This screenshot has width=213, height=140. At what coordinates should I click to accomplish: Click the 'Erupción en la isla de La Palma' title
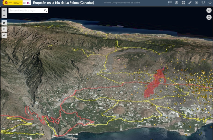coord(63,3)
